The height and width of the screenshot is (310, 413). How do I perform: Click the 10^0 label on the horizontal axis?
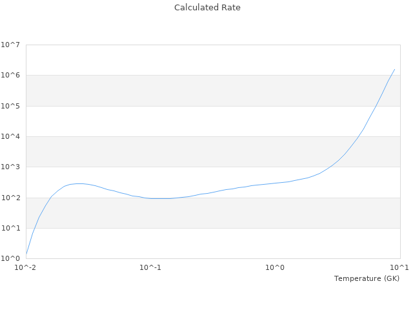tap(275, 267)
